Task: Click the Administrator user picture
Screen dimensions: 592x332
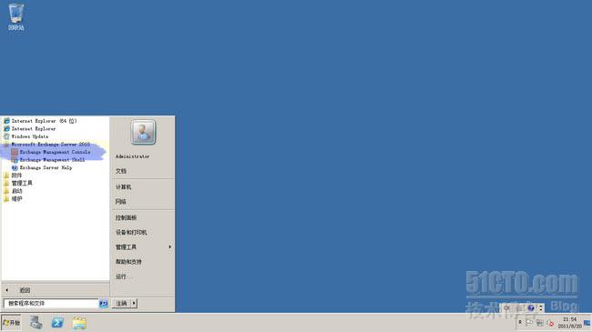Action: pyautogui.click(x=143, y=132)
